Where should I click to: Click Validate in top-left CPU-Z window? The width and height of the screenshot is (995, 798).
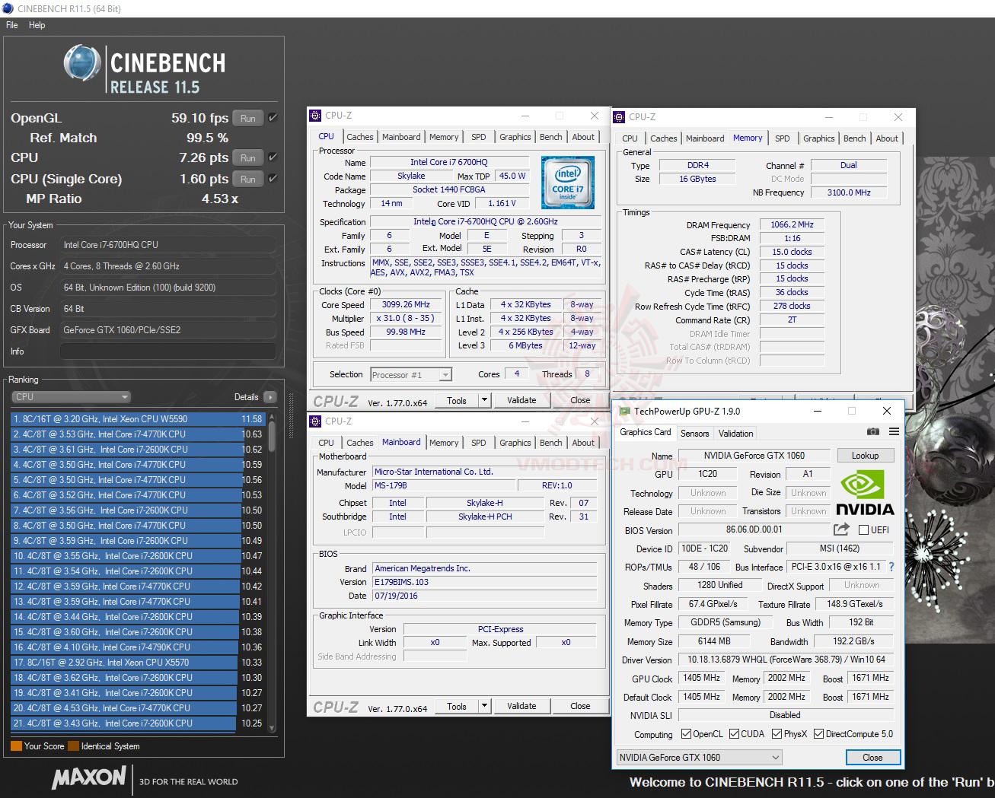coord(521,400)
